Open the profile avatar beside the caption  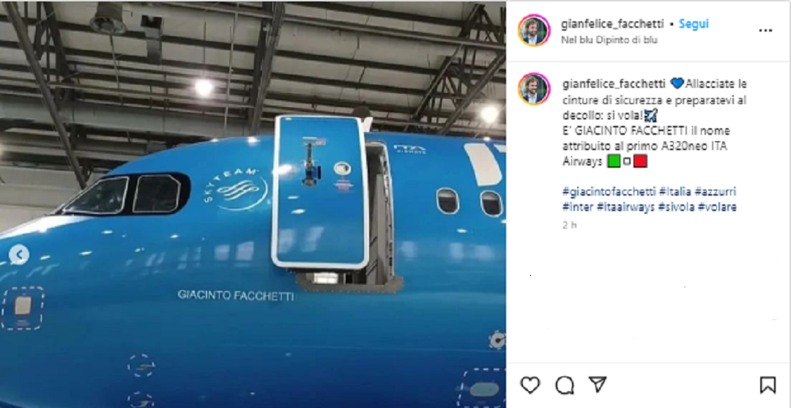coord(534,89)
